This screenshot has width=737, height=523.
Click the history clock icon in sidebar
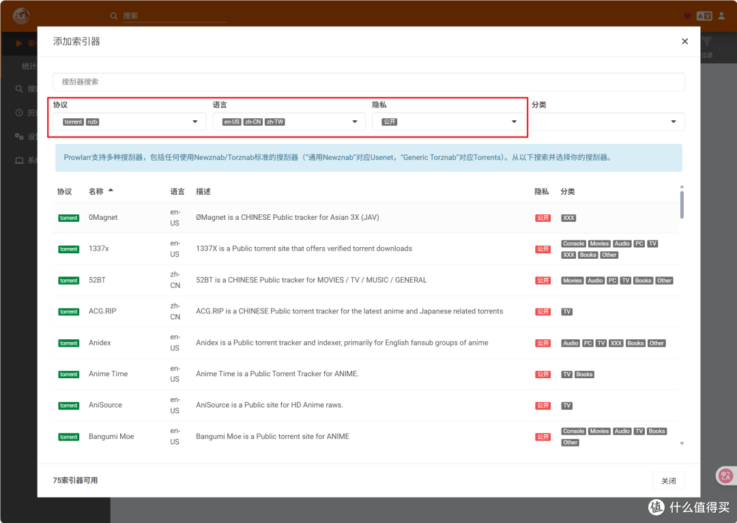coord(19,113)
